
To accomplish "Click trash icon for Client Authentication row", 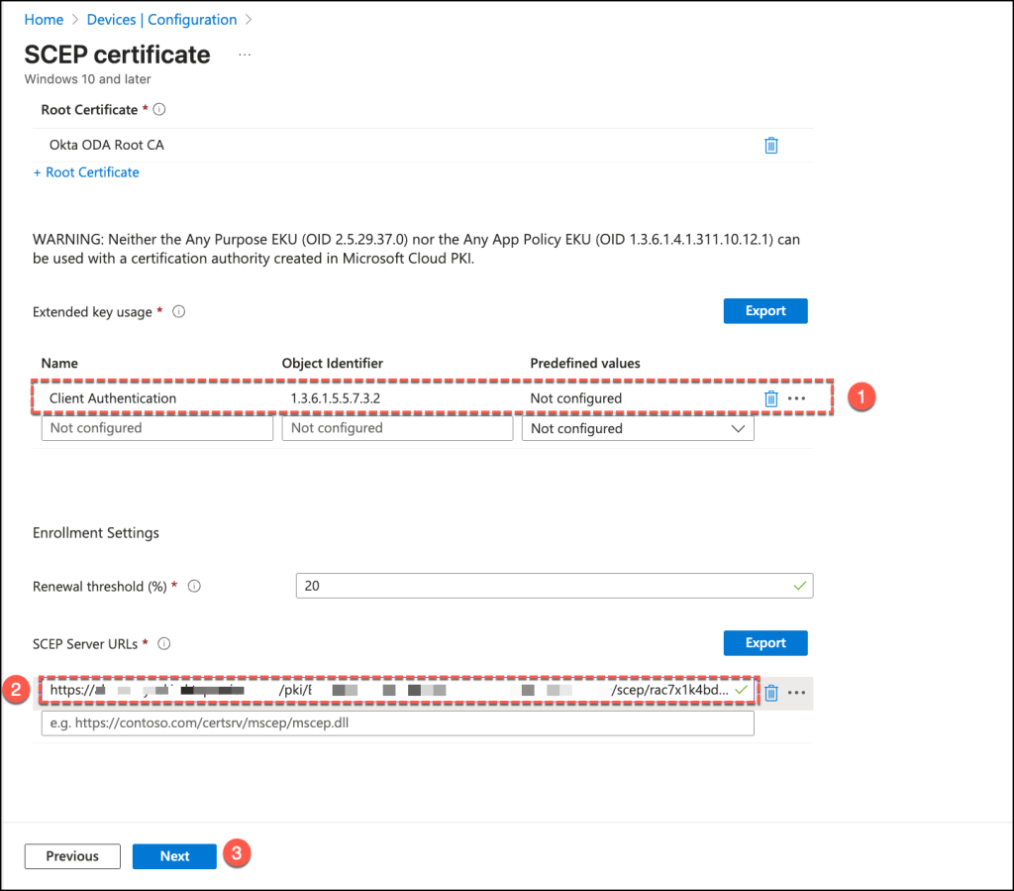I will click(x=771, y=398).
